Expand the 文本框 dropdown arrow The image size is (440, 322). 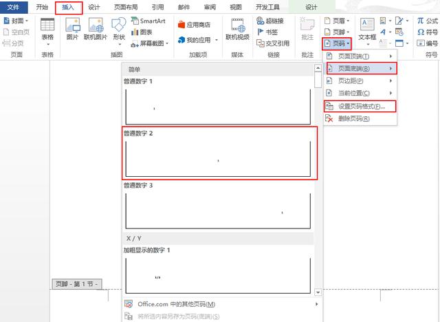[x=368, y=44]
